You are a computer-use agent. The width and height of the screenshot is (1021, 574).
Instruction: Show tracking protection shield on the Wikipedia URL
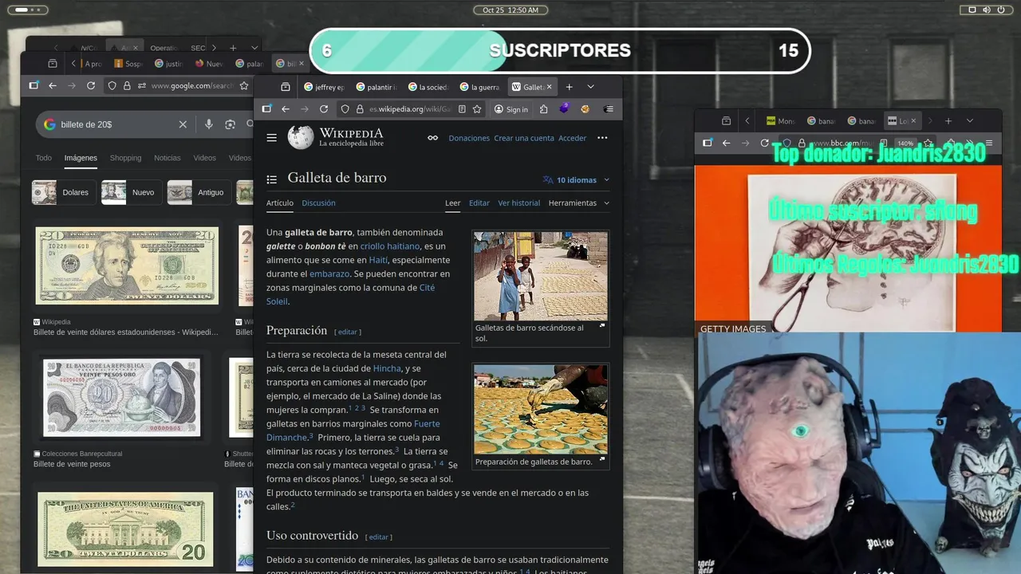(x=345, y=109)
